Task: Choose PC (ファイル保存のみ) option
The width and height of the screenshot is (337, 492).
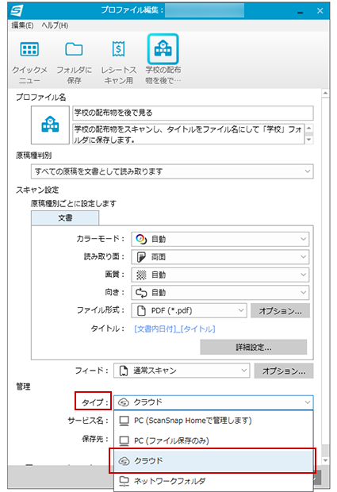Action: point(213,440)
